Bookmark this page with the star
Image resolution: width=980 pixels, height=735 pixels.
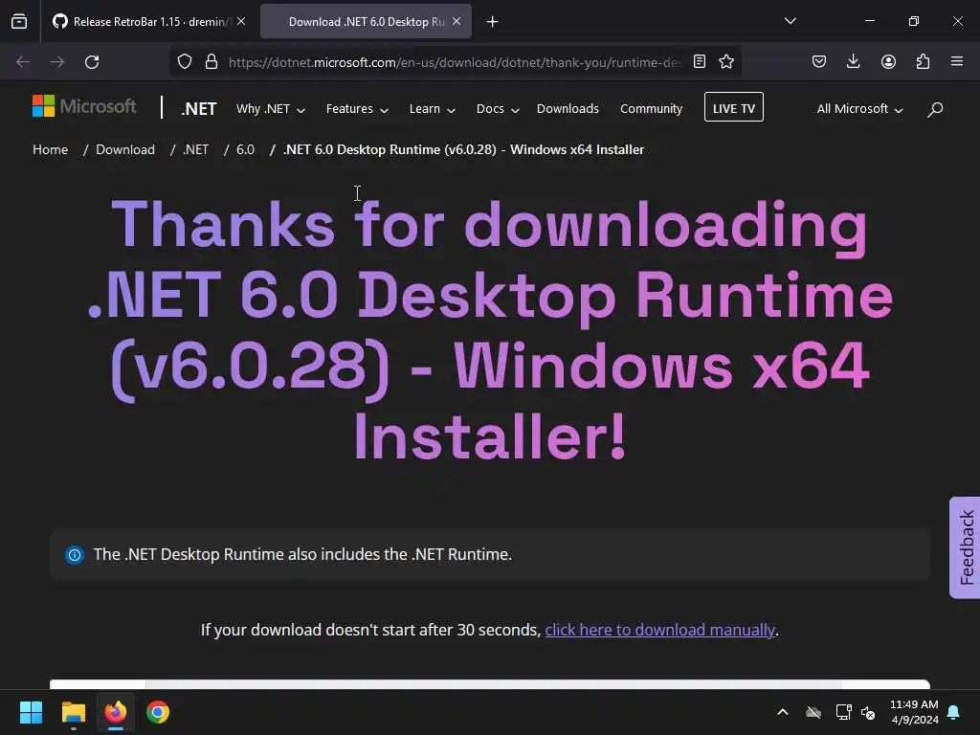726,62
